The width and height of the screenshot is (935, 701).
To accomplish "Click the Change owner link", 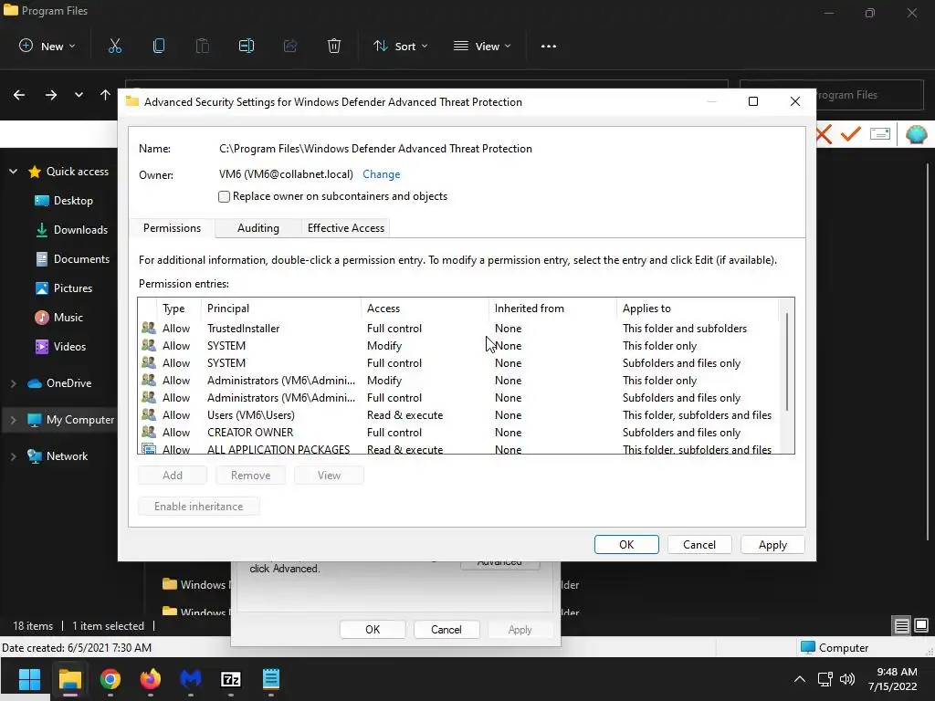I will (381, 174).
